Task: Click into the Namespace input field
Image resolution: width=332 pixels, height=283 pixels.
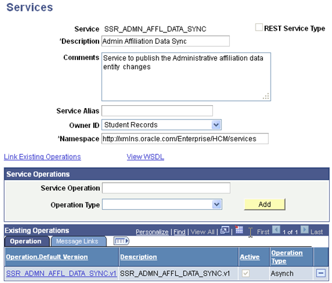Action: click(x=185, y=139)
